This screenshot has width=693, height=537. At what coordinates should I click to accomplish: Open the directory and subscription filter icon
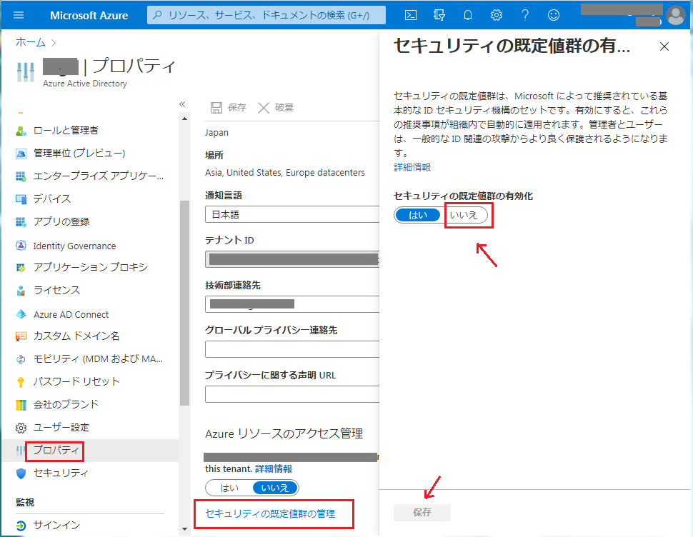(439, 16)
